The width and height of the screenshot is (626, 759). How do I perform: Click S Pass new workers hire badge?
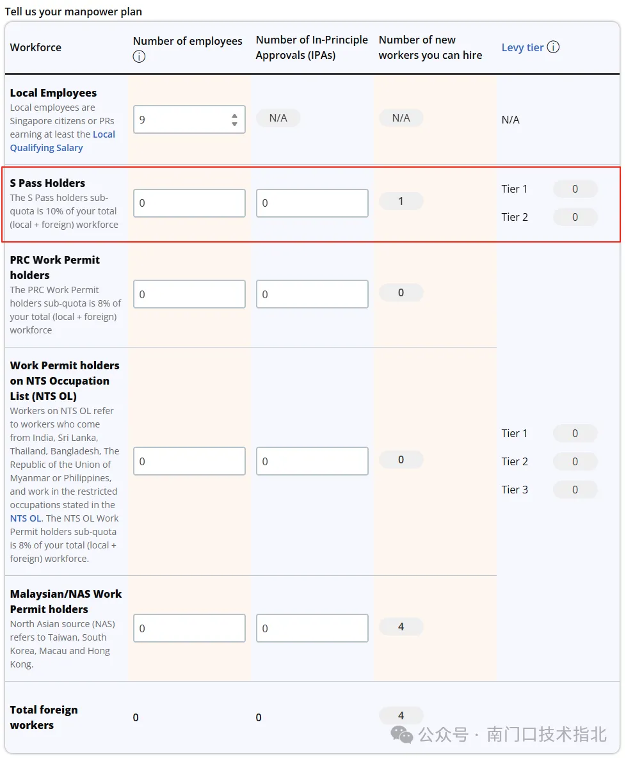[x=401, y=201]
